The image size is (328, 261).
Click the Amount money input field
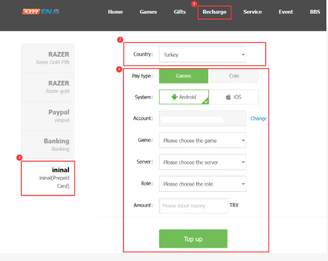(193, 206)
